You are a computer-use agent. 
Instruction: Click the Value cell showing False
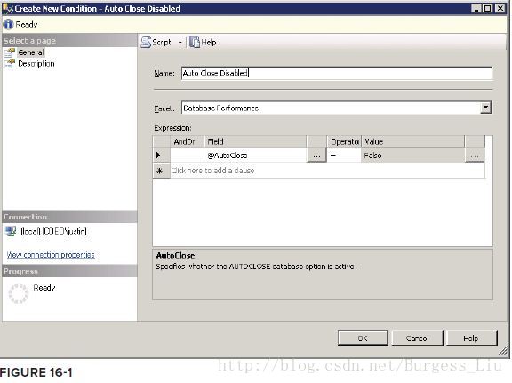412,156
